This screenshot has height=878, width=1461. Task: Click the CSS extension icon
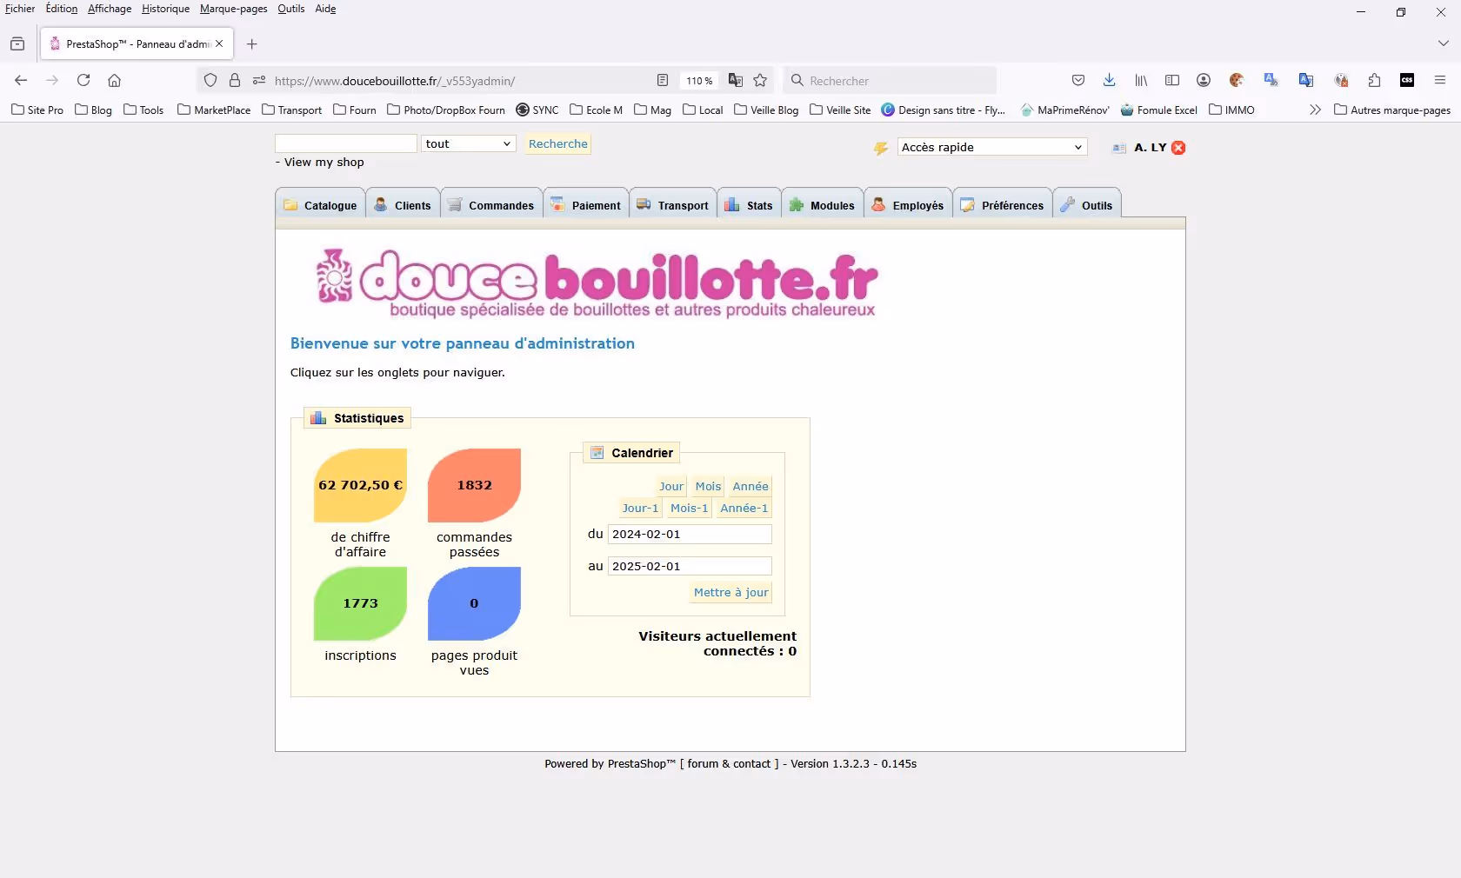tap(1407, 80)
